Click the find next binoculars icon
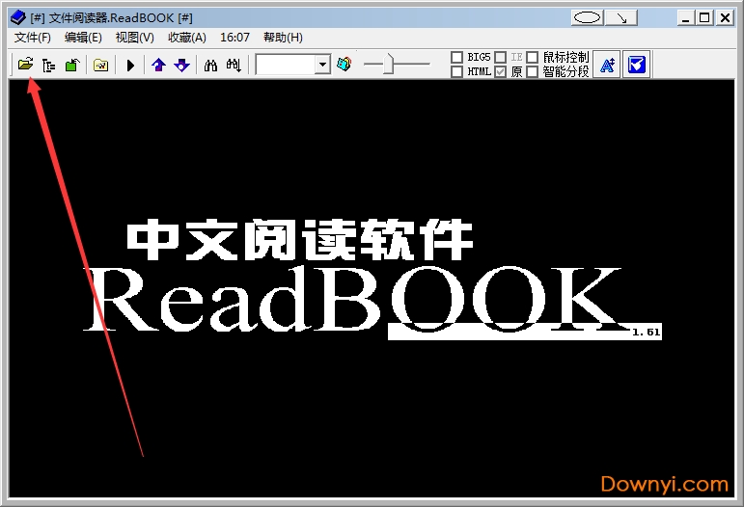This screenshot has height=507, width=744. [x=233, y=65]
